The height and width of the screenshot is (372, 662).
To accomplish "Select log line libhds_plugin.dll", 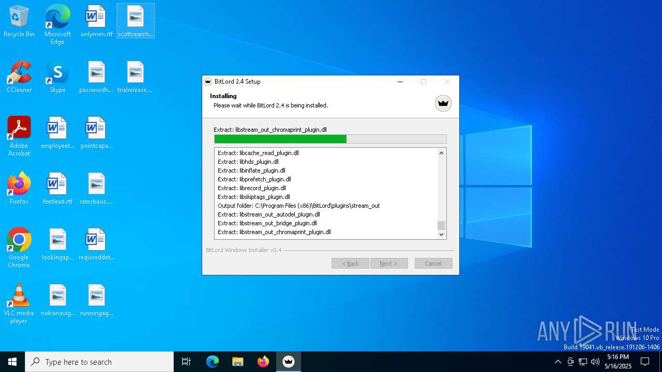I will tap(248, 162).
